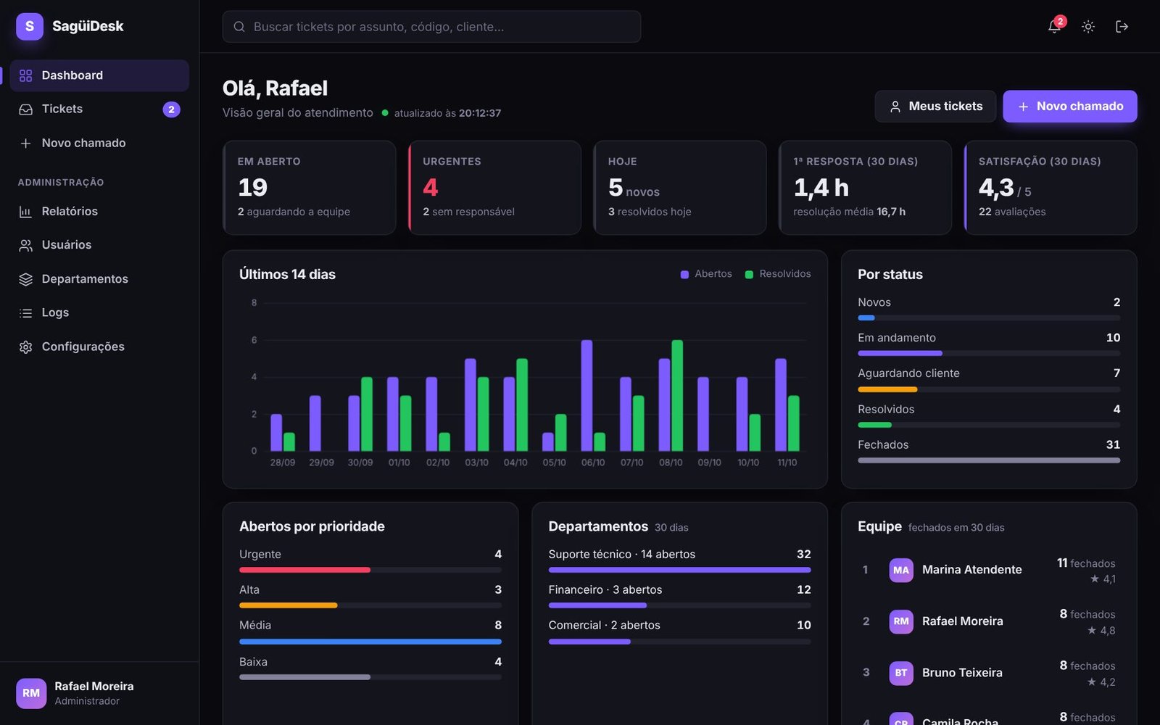Open the Em aberto stat card
This screenshot has width=1160, height=725.
click(x=310, y=188)
